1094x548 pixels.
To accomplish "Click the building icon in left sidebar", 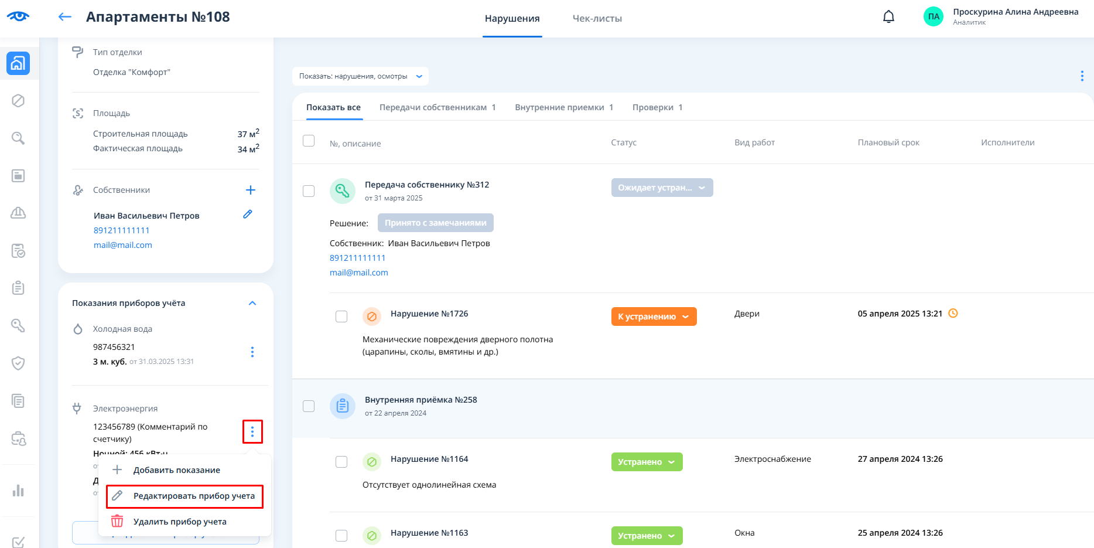I will 18,63.
